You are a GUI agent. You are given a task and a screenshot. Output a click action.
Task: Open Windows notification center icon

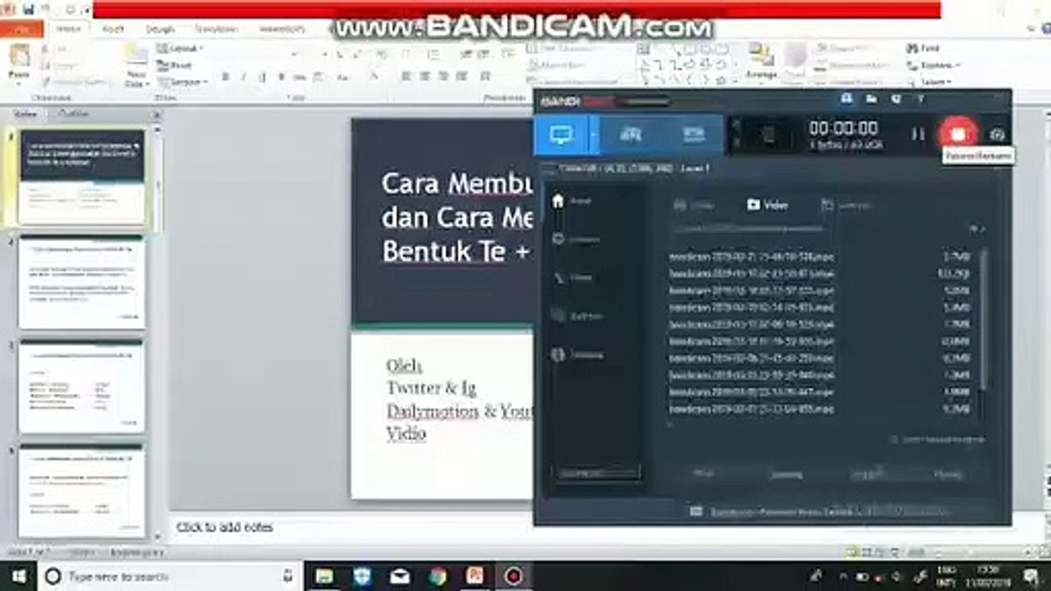pyautogui.click(x=1031, y=576)
